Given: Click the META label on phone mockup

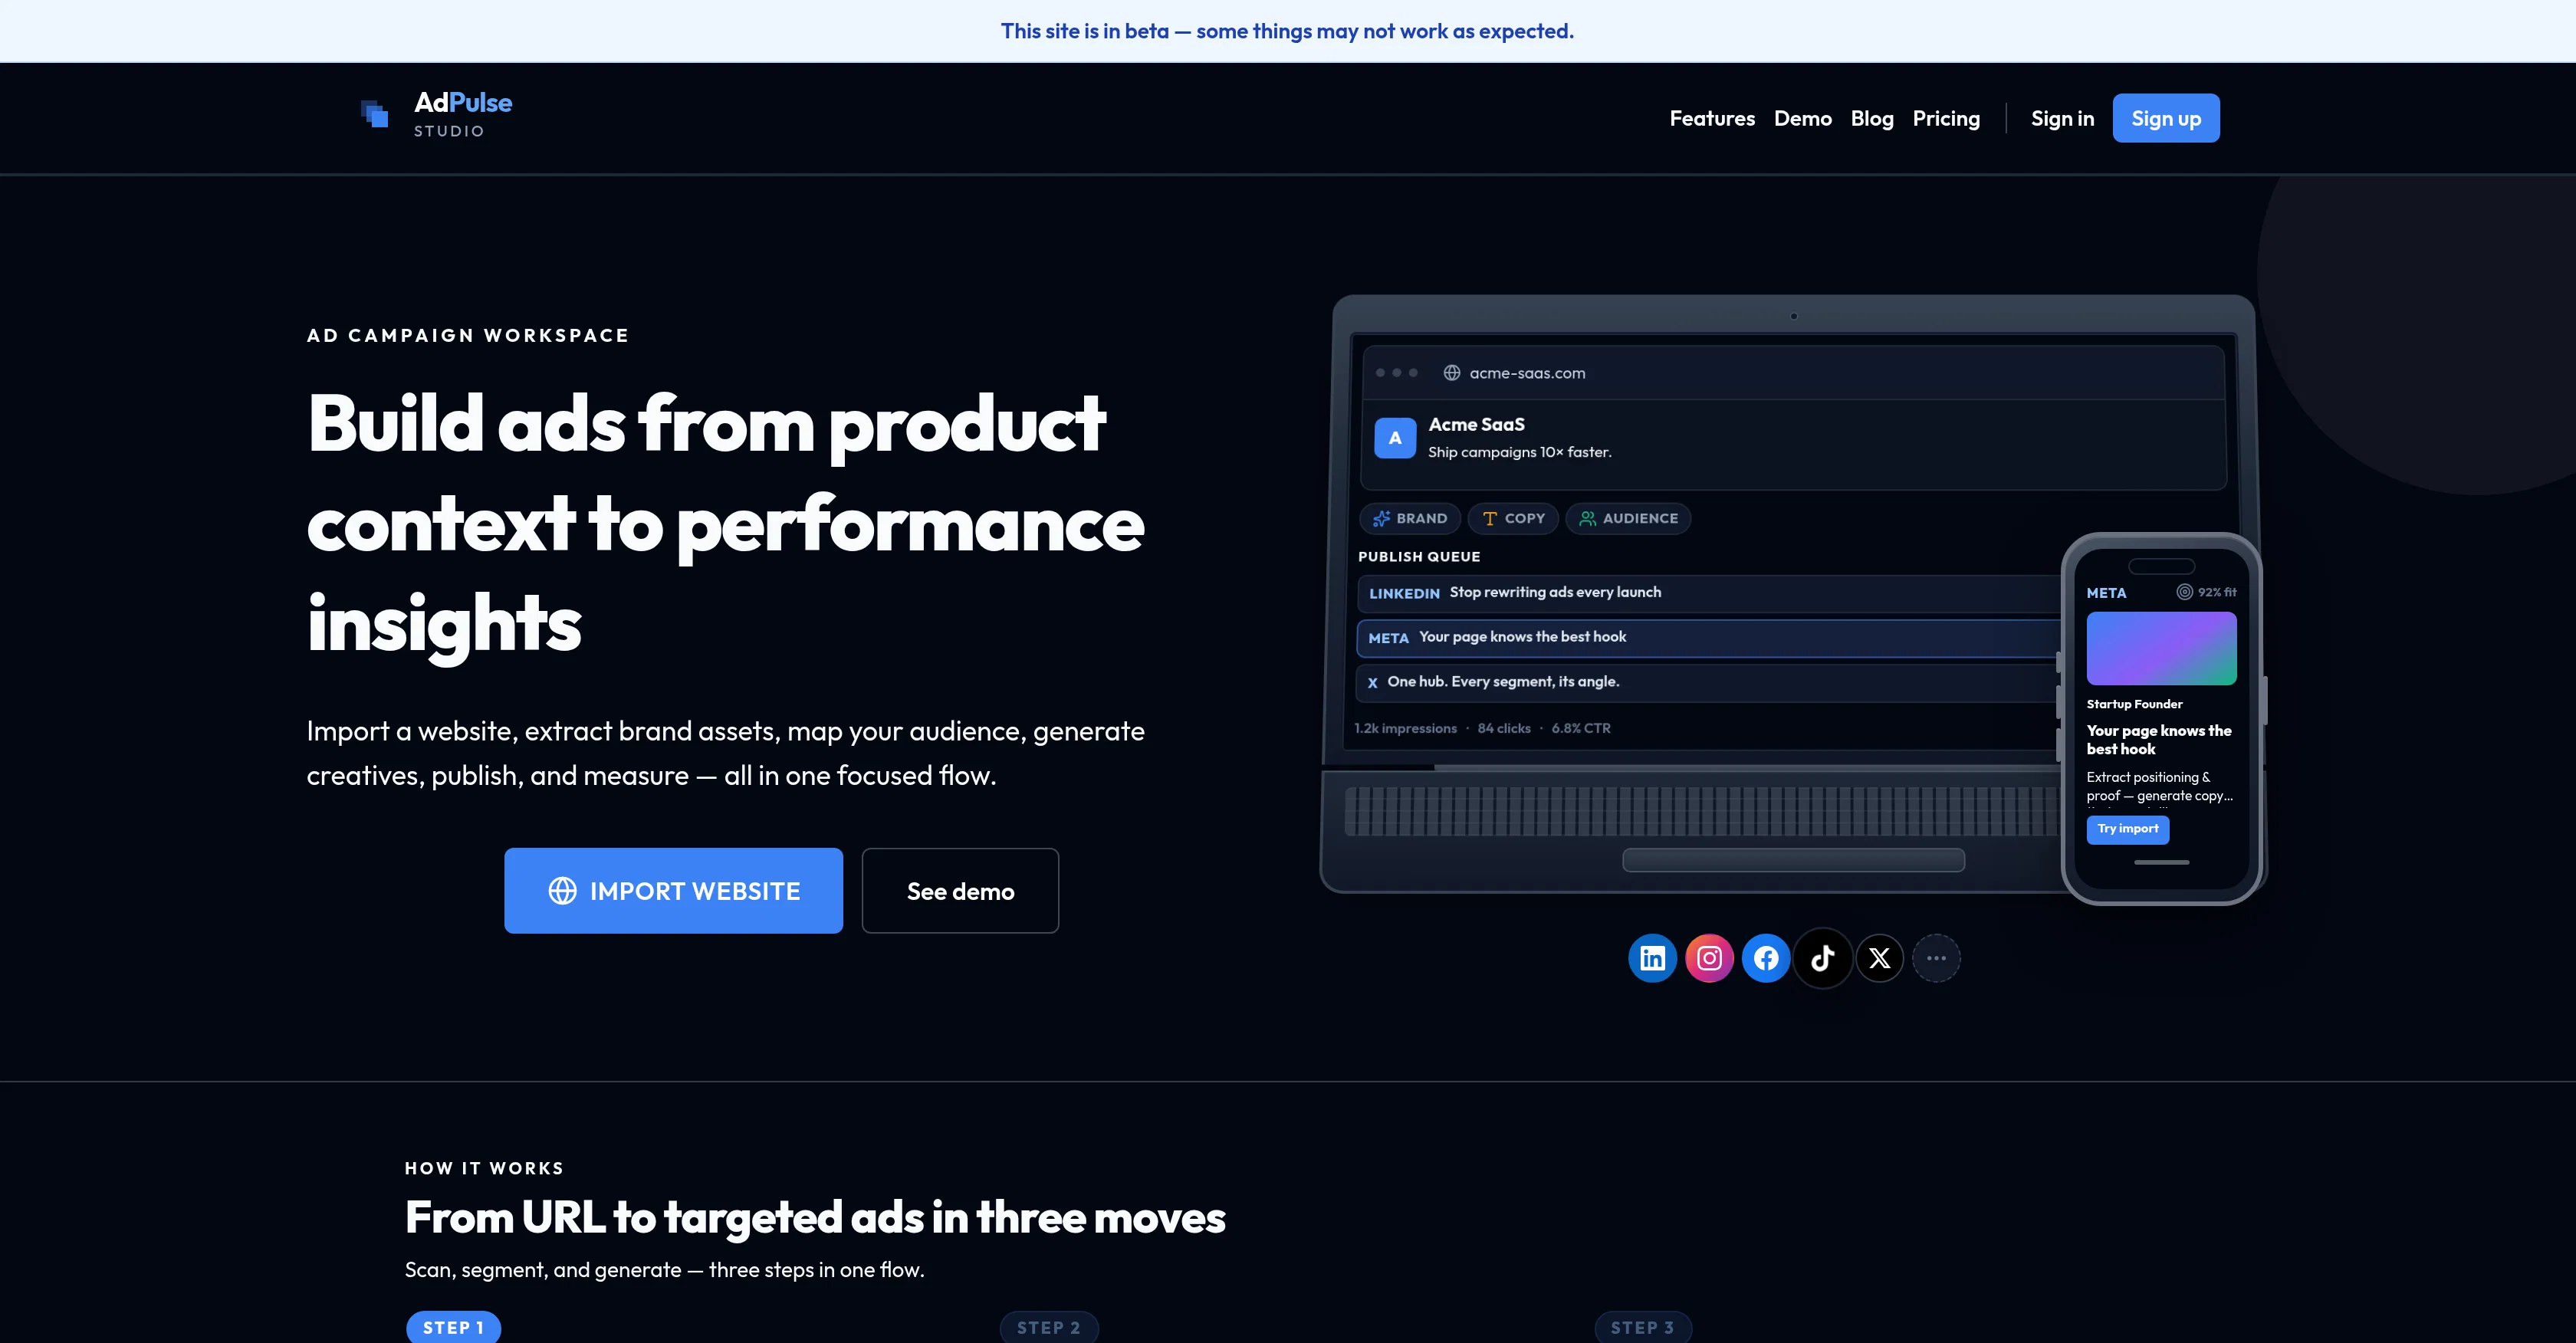Looking at the screenshot, I should (2106, 593).
